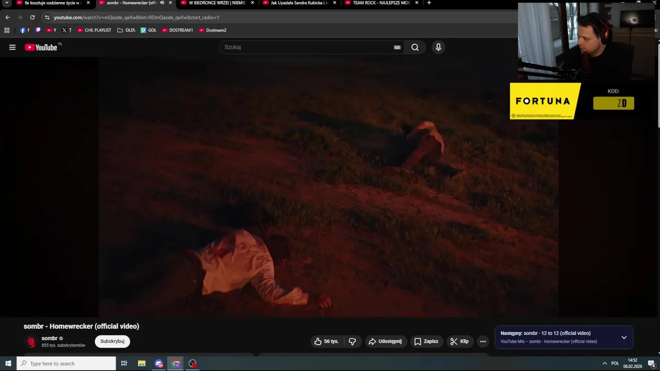Go forward with the browser forward arrow
This screenshot has height=371, width=660.
click(x=20, y=17)
